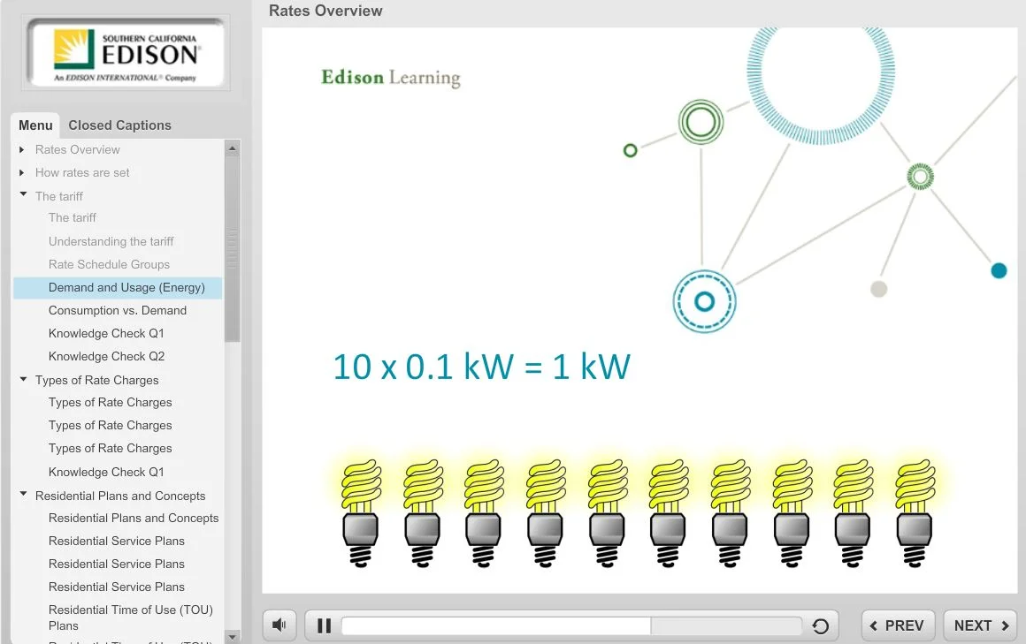
Task: Click the Southern California Edison logo
Action: (126, 54)
